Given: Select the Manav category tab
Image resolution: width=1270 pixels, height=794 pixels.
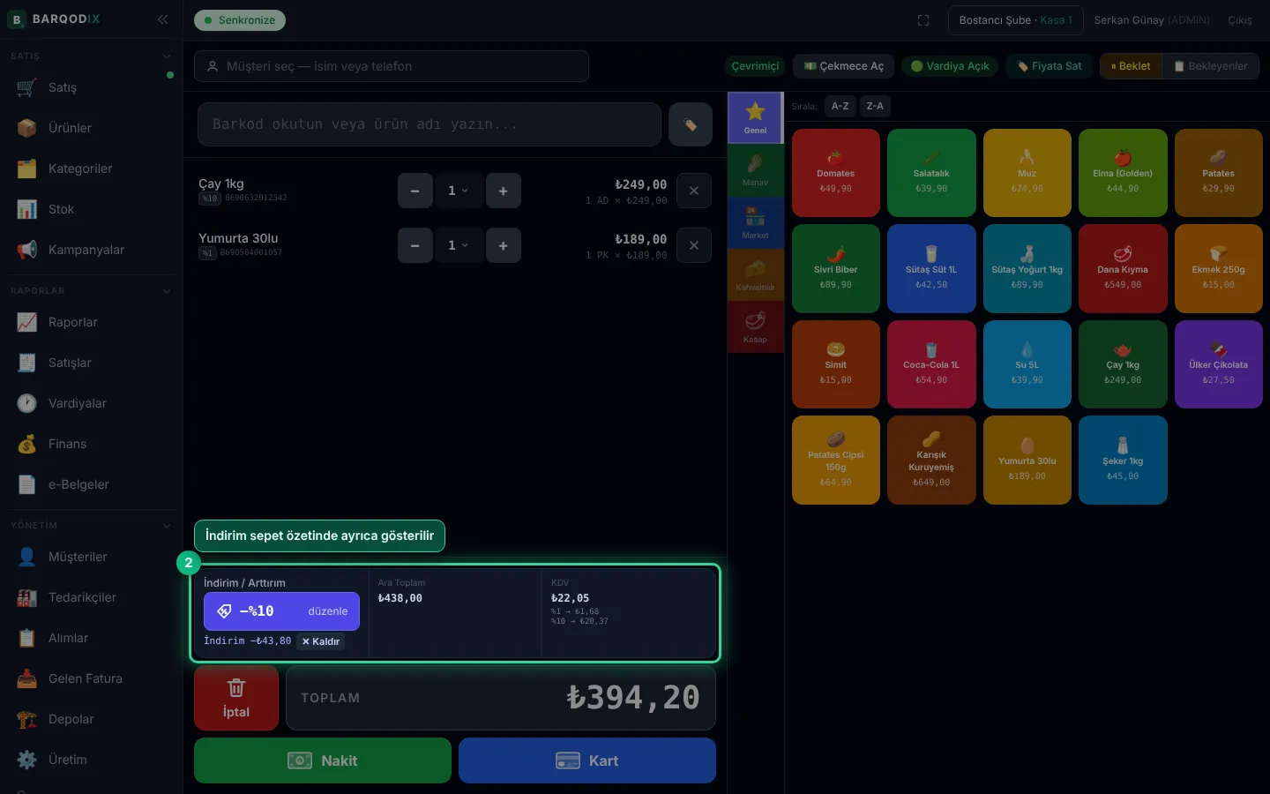Looking at the screenshot, I should click(x=755, y=170).
